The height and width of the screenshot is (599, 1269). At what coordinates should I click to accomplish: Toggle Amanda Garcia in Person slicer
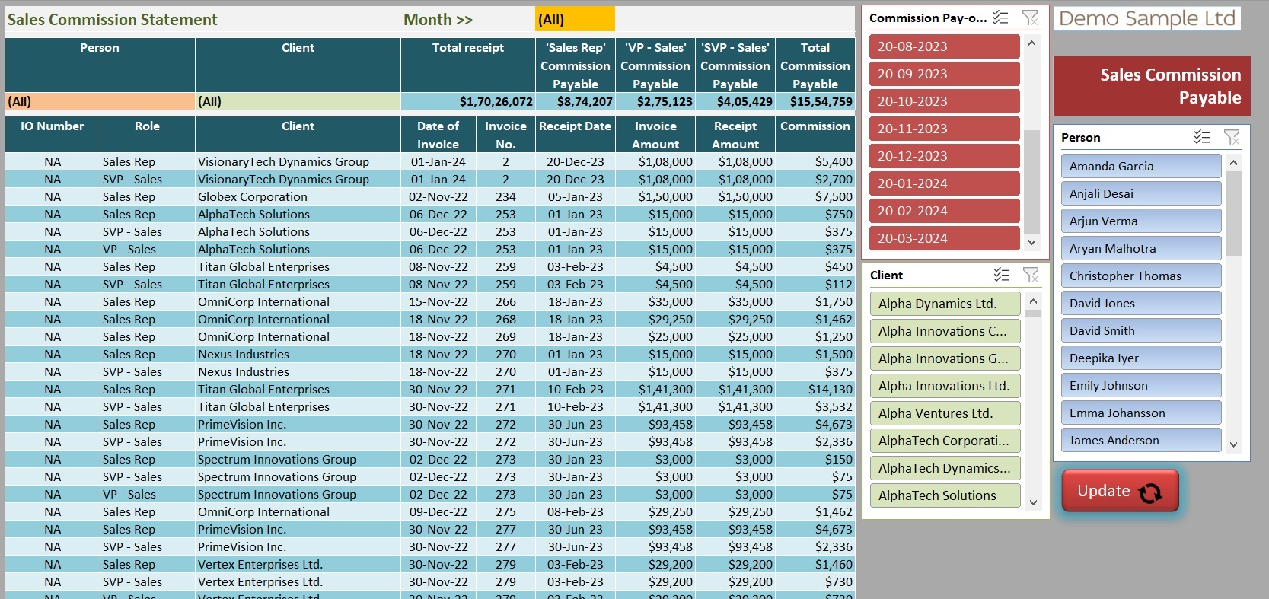tap(1140, 166)
